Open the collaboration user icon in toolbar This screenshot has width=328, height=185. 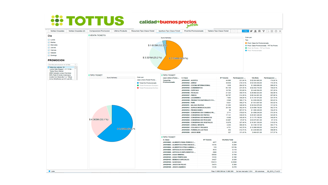tap(256, 31)
